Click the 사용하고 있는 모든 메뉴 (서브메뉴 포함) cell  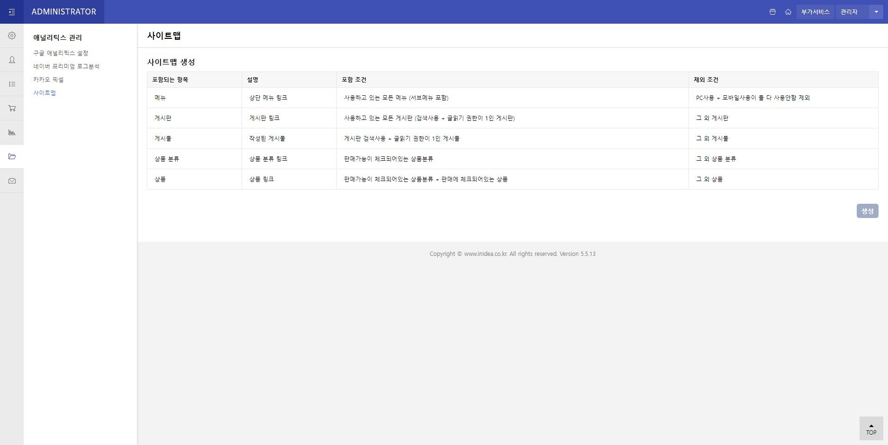512,98
